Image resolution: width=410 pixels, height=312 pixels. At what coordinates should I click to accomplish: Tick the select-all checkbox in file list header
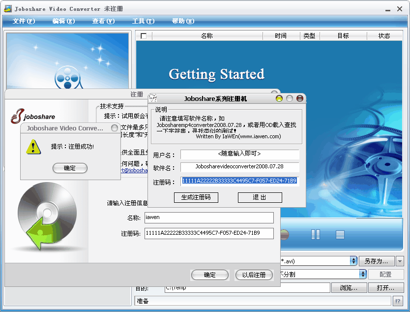point(144,36)
